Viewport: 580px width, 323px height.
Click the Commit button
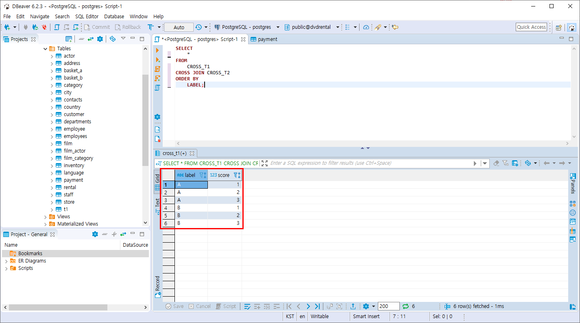click(97, 27)
